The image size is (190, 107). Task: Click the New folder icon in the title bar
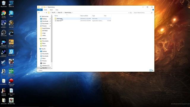[x=44, y=7]
